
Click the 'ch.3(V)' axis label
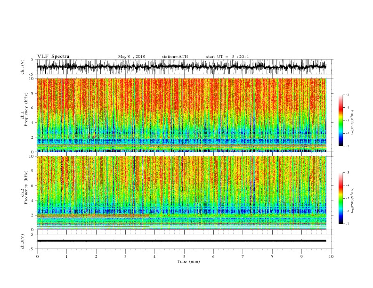tap(22, 241)
